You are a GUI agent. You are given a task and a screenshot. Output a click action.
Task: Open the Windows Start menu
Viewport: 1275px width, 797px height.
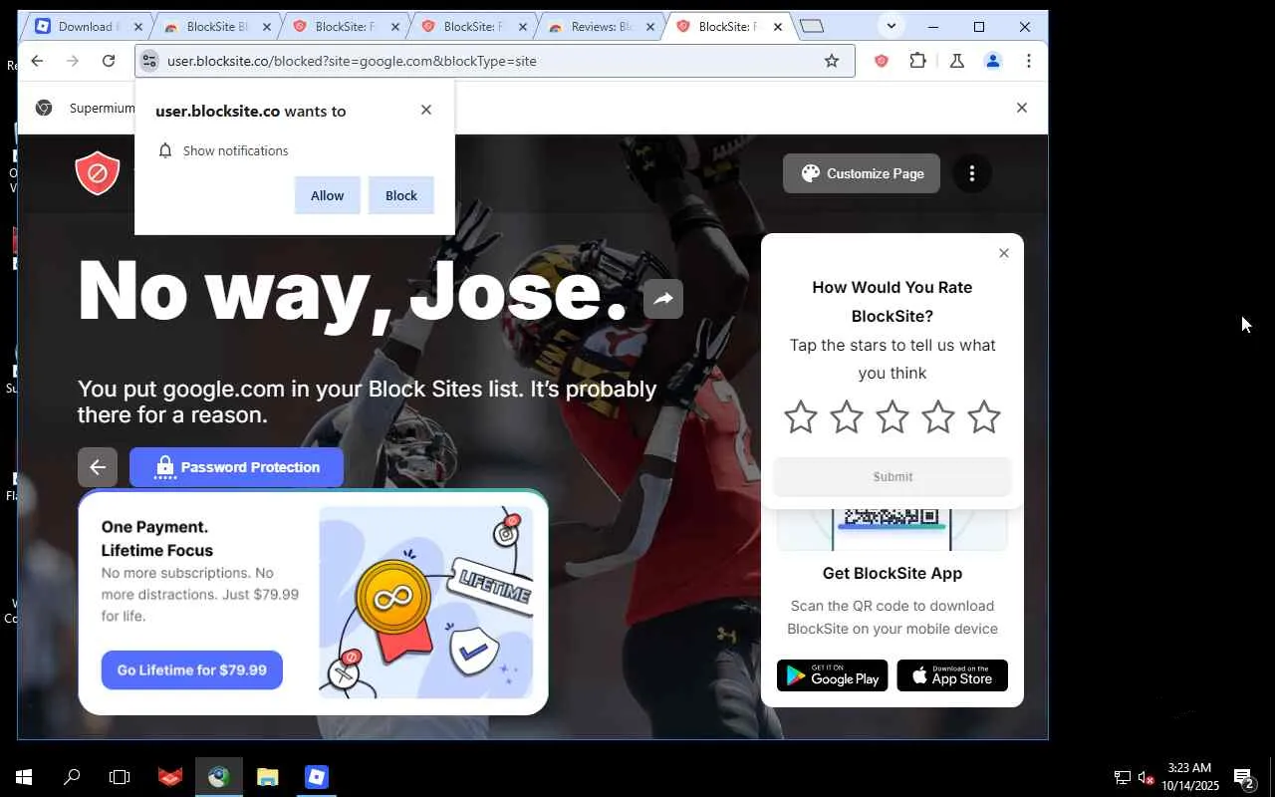pyautogui.click(x=24, y=777)
